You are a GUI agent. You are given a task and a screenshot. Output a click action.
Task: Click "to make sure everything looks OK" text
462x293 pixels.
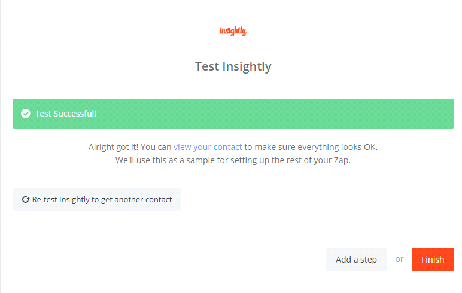point(311,147)
